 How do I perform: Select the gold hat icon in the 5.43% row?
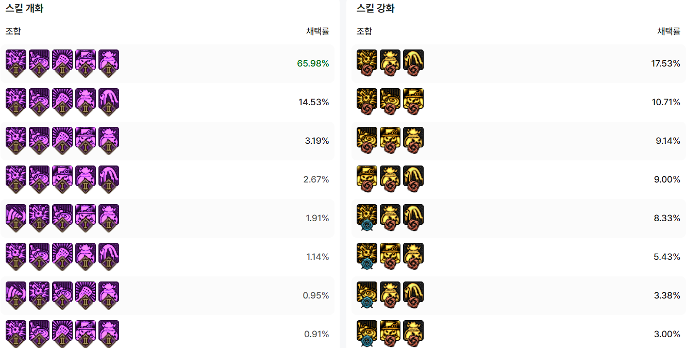coord(390,257)
